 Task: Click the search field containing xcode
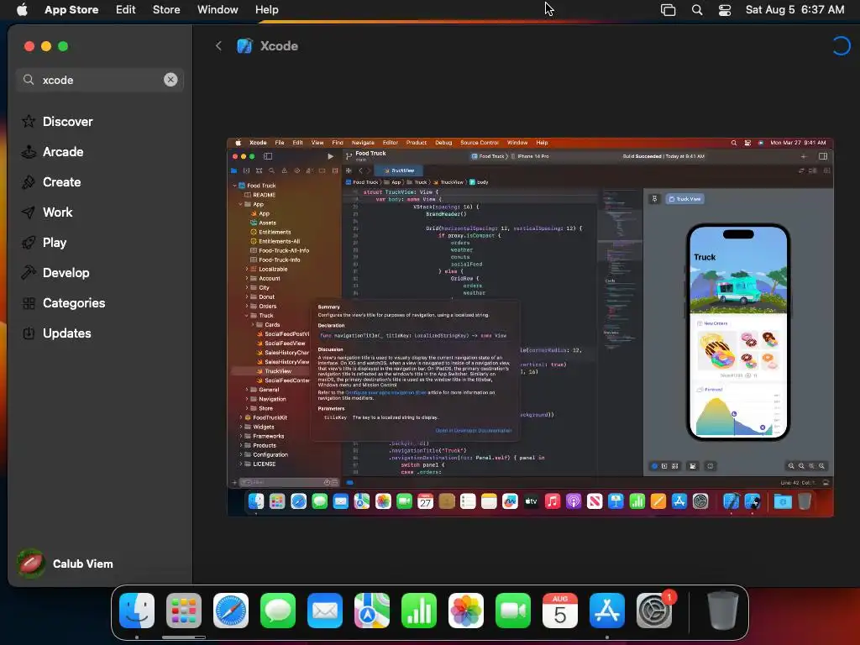click(x=100, y=80)
